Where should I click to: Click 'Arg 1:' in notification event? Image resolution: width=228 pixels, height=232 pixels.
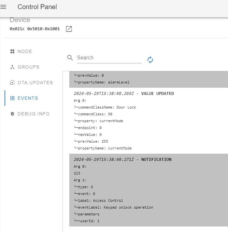pos(80,180)
